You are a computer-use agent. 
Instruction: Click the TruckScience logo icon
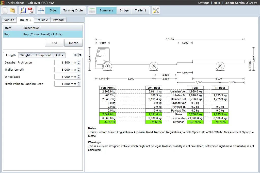3,3
